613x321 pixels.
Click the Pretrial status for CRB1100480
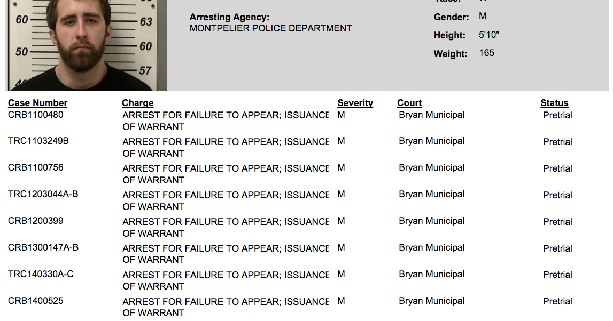(x=557, y=116)
